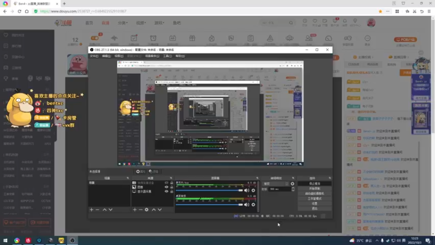The height and width of the screenshot is (245, 435).
Task: Add a new scene with the plus icon
Action: (x=91, y=210)
